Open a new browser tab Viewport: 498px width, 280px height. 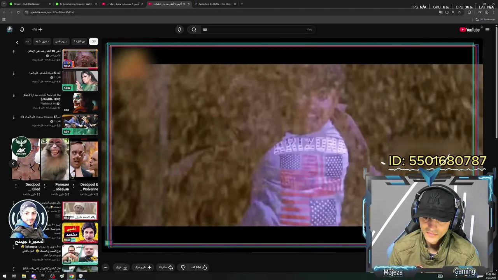click(x=242, y=4)
